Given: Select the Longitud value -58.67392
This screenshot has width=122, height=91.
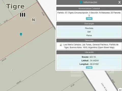Looking at the screenshot, I should (94, 64).
